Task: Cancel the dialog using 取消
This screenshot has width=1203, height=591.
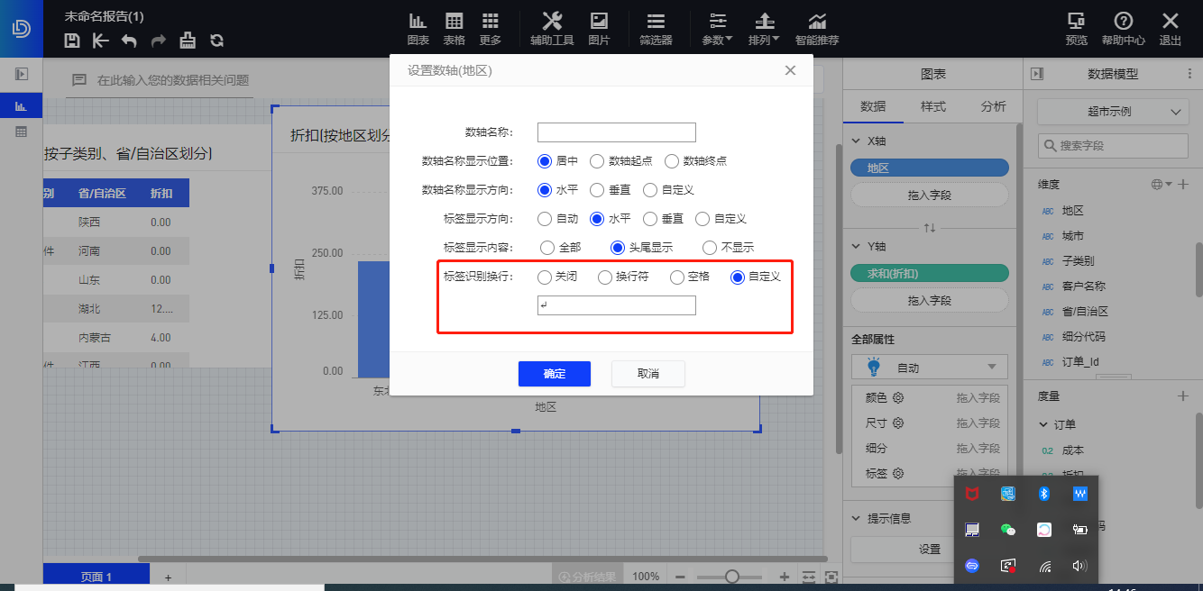Action: pos(647,373)
